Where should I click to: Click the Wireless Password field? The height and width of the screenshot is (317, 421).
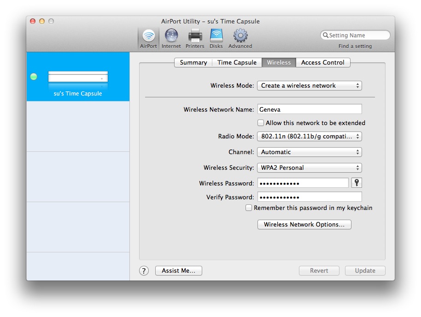point(303,183)
